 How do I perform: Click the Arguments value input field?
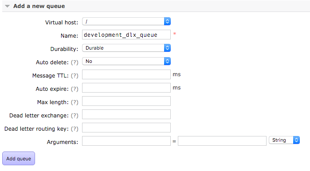click(222, 141)
